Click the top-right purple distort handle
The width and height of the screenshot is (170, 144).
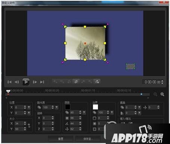(x=108, y=24)
